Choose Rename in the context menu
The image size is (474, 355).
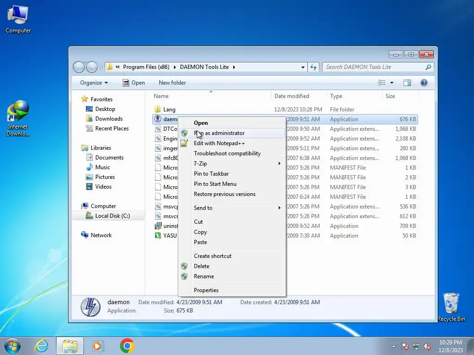232,276
